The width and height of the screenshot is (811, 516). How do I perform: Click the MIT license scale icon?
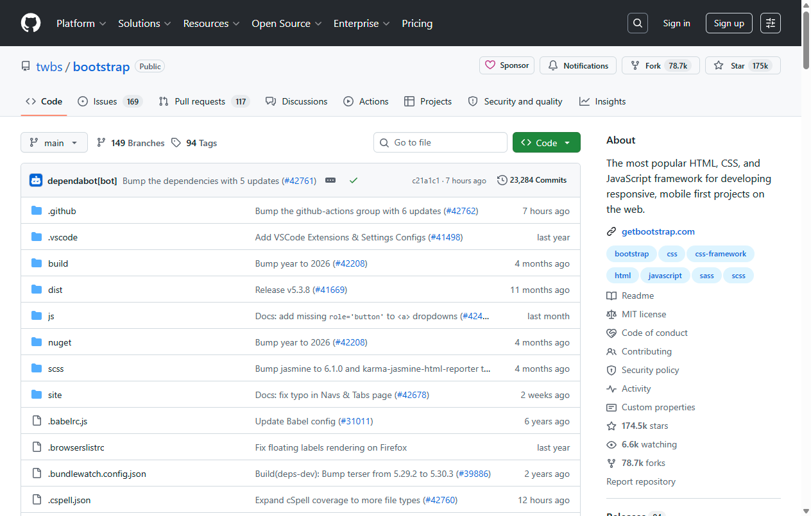click(611, 314)
